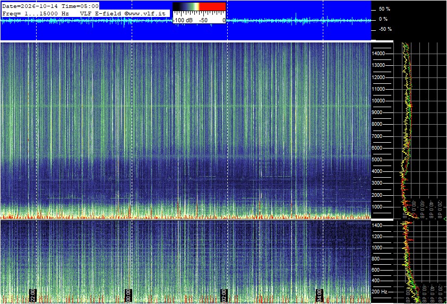Click the upper spectrum plot '-40.0 dB' label
This screenshot has height=304, width=447.
[x=431, y=210]
